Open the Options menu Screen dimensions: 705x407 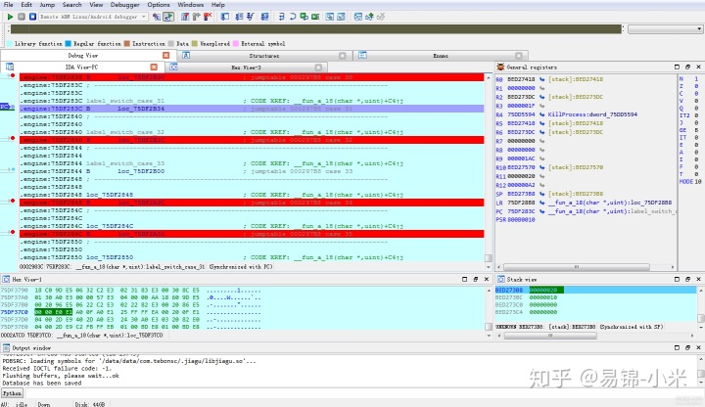point(159,5)
